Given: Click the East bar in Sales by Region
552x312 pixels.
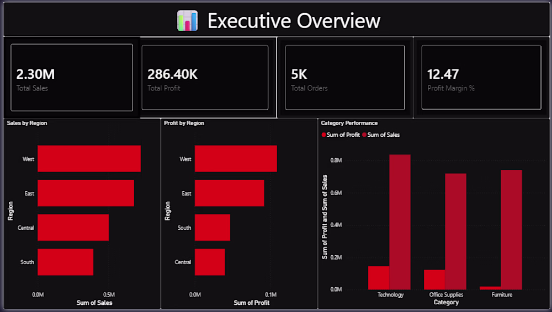Looking at the screenshot, I should coord(86,193).
